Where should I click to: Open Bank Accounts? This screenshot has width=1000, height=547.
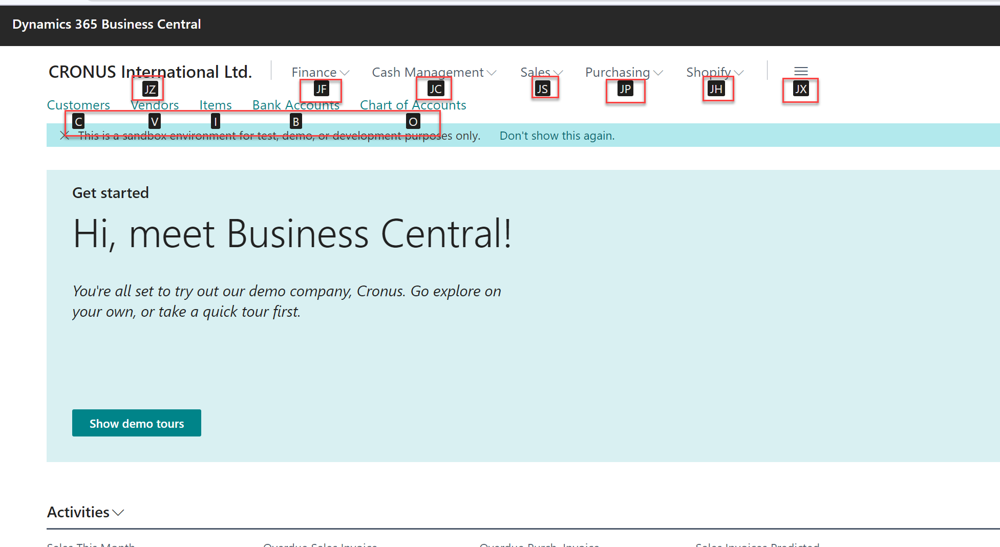click(295, 105)
